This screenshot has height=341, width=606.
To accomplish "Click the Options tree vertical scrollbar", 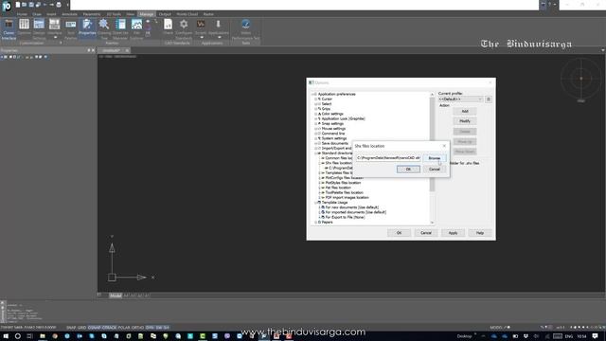I will [x=432, y=158].
